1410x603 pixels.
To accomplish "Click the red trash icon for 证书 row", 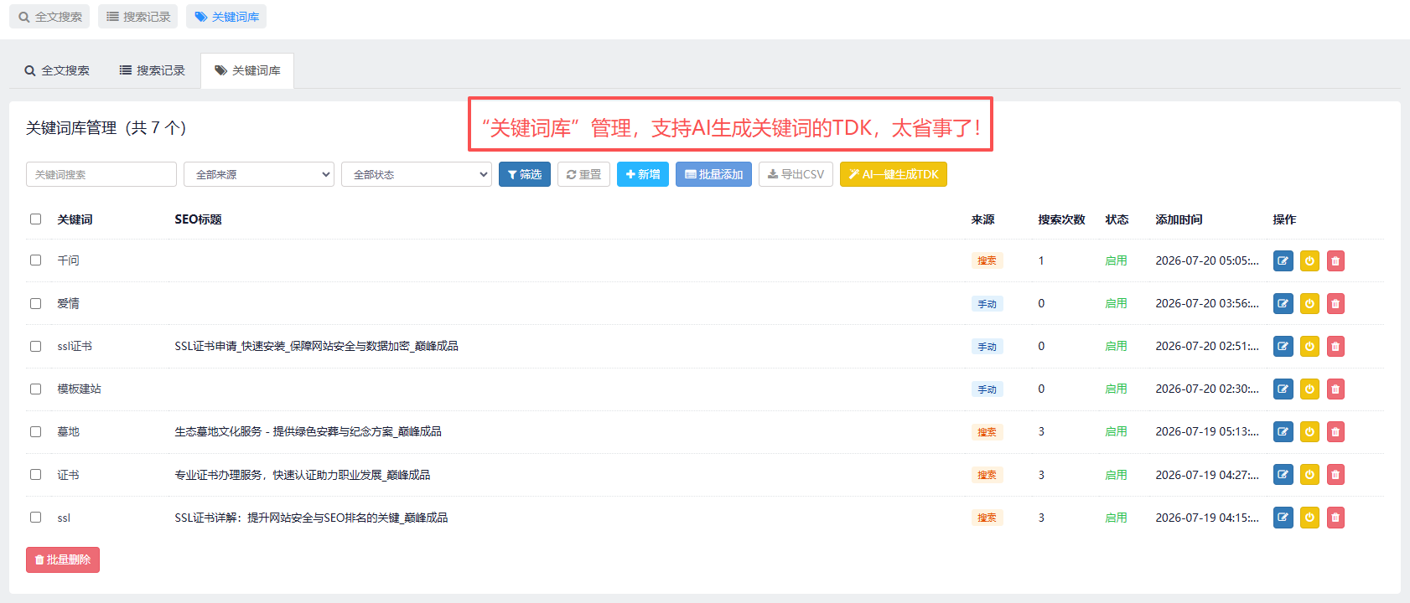I will (1335, 475).
